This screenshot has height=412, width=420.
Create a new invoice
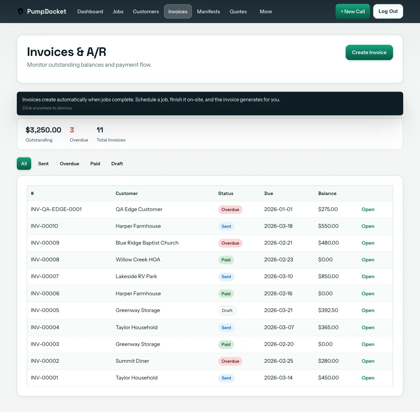[x=369, y=52]
